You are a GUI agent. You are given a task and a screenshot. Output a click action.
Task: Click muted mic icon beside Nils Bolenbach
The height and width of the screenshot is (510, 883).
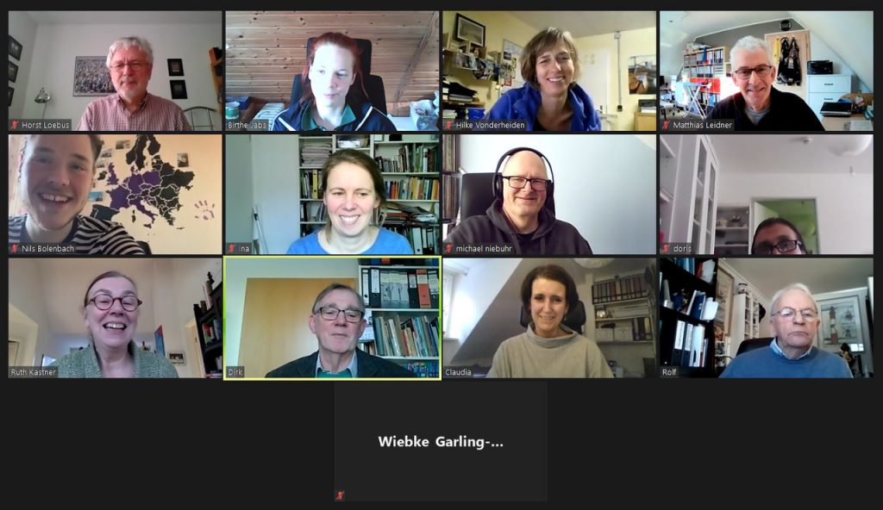[x=16, y=248]
